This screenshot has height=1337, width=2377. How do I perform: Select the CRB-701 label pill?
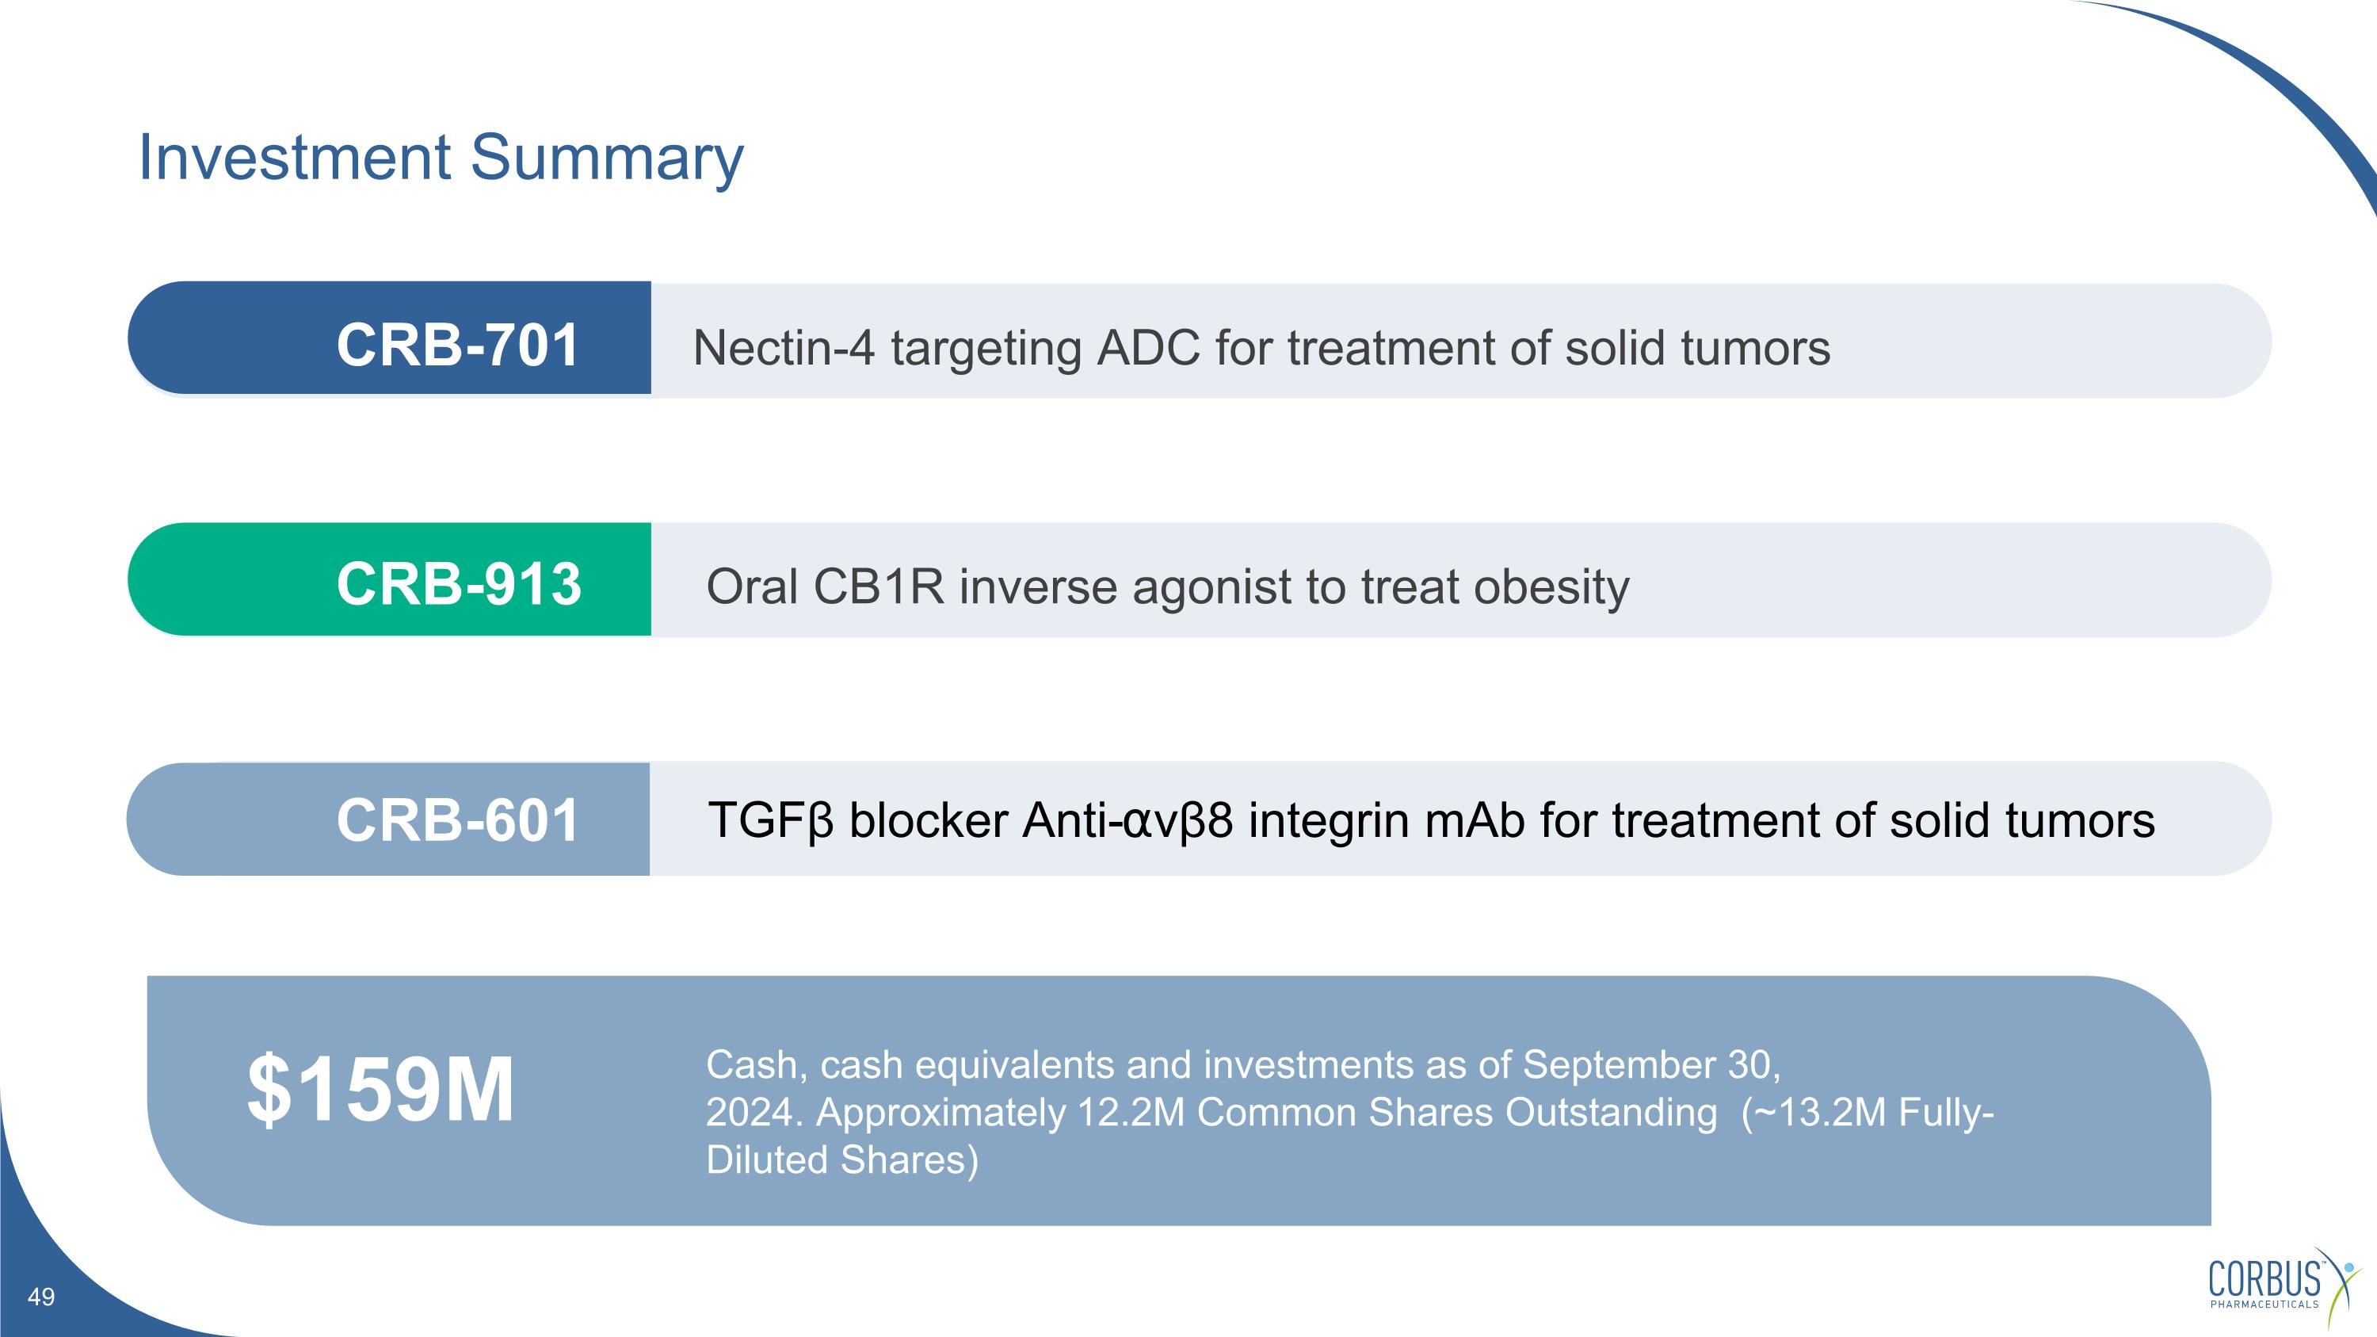pyautogui.click(x=389, y=338)
